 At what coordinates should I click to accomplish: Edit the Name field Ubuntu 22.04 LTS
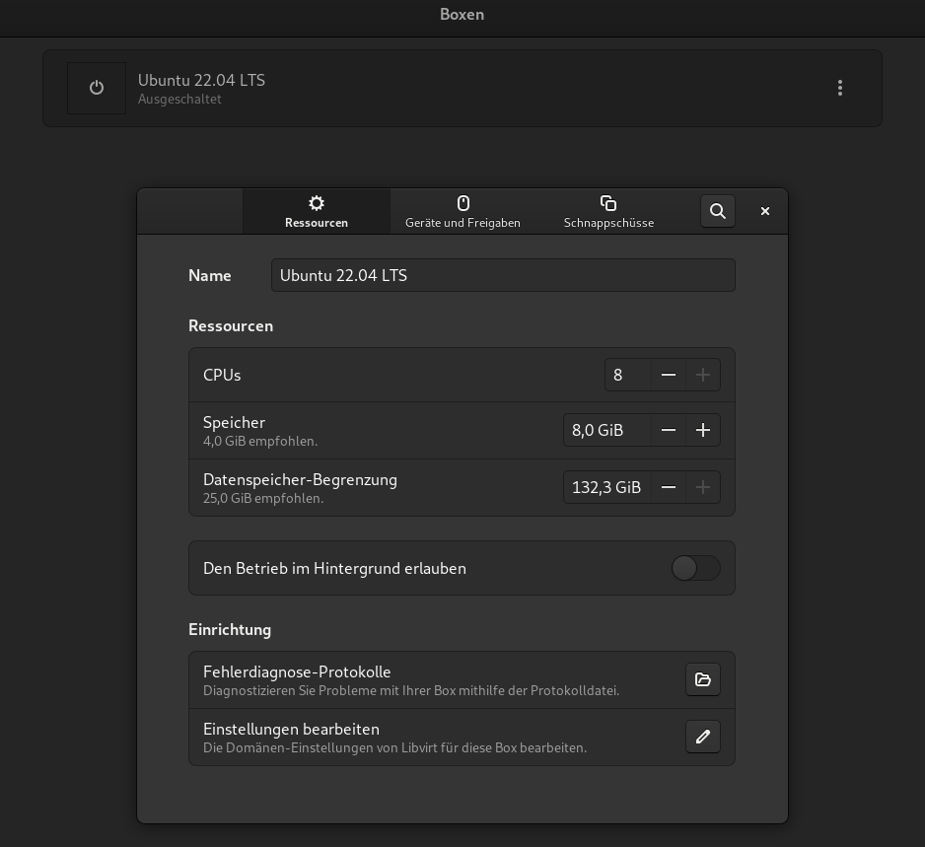pyautogui.click(x=503, y=275)
